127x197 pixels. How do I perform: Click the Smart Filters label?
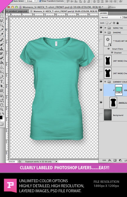(x=118, y=49)
